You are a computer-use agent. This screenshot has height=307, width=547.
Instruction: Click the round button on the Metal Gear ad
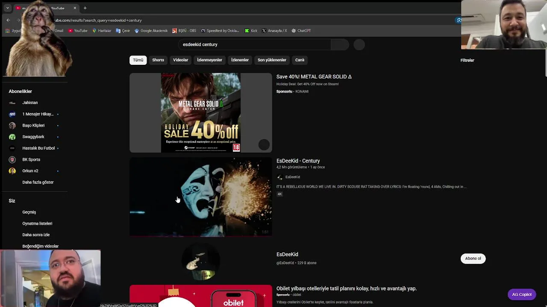coord(264,145)
